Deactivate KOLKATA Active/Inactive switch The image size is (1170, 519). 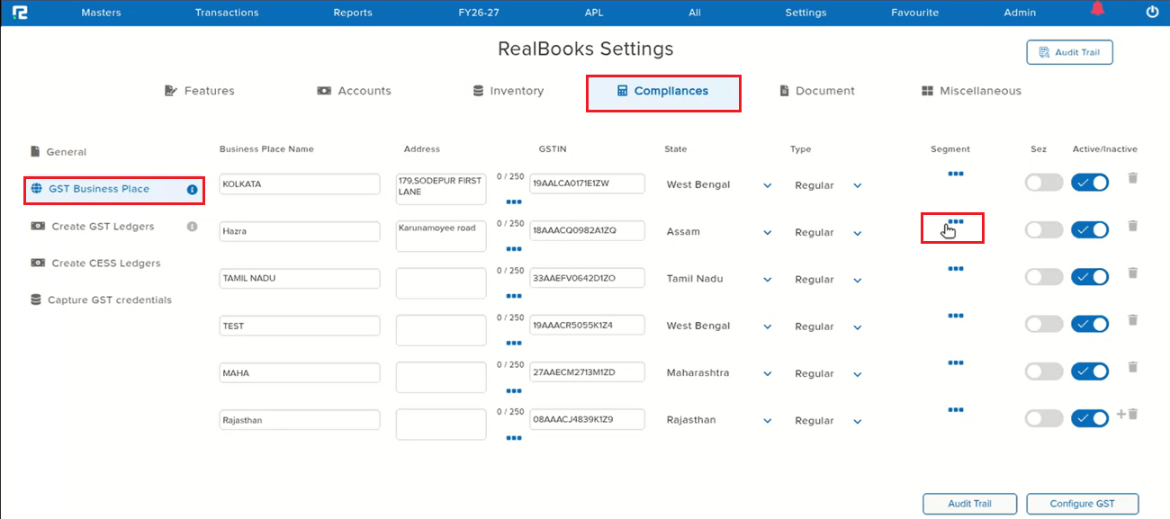coord(1090,183)
